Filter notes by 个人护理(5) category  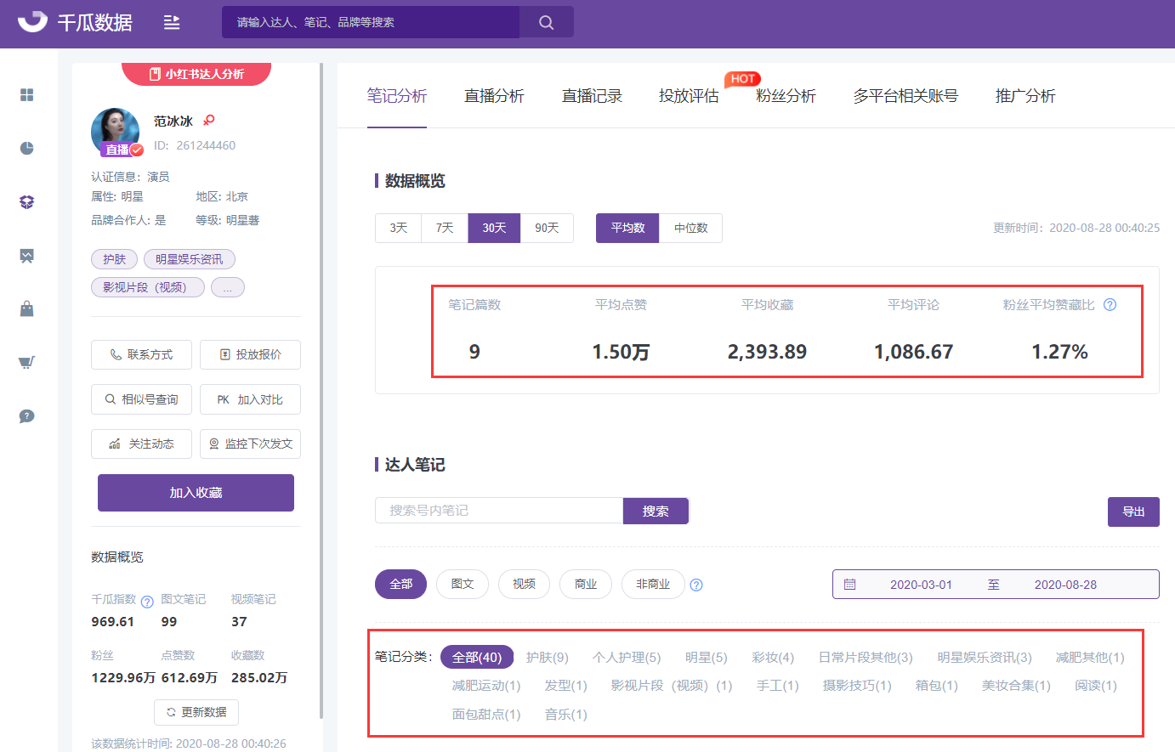(x=627, y=658)
